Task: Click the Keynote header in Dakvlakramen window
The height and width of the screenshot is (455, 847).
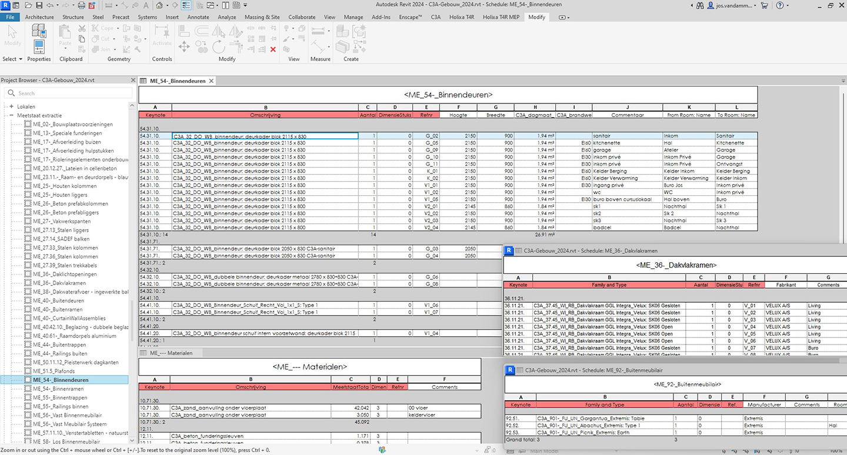Action: (x=518, y=285)
